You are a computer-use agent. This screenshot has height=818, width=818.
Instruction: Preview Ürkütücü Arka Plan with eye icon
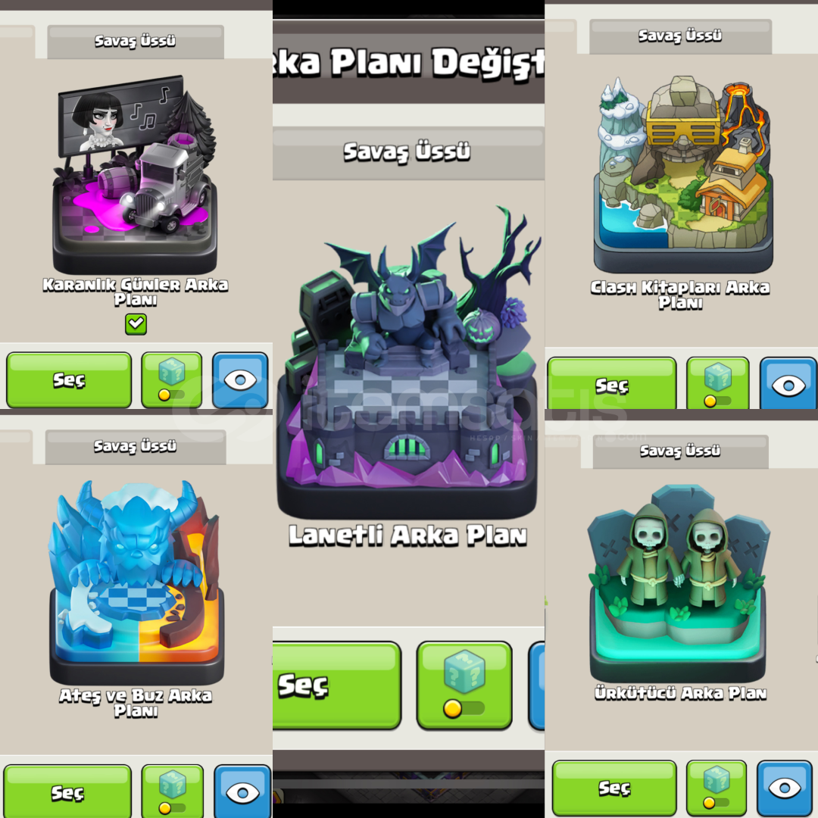pyautogui.click(x=785, y=788)
